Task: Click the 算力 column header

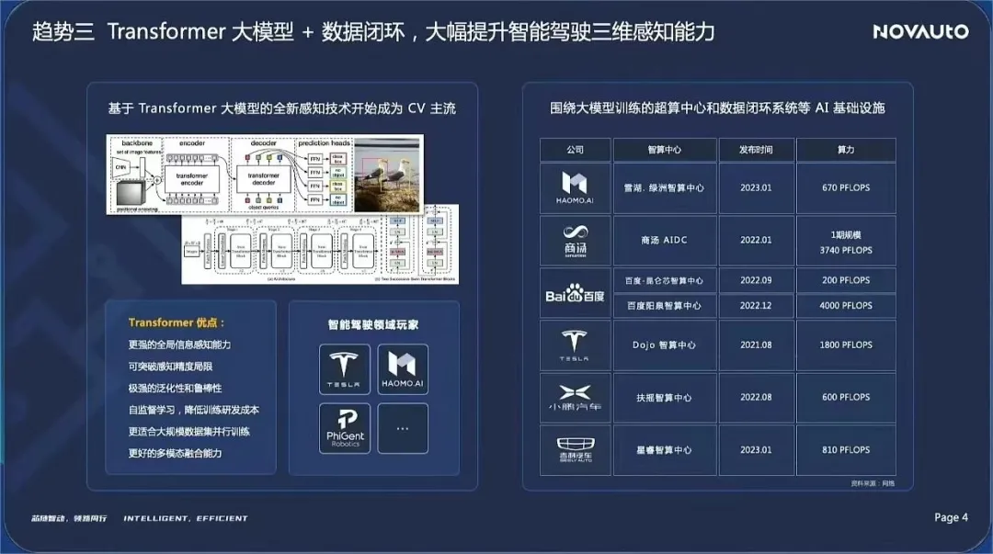Action: point(846,150)
